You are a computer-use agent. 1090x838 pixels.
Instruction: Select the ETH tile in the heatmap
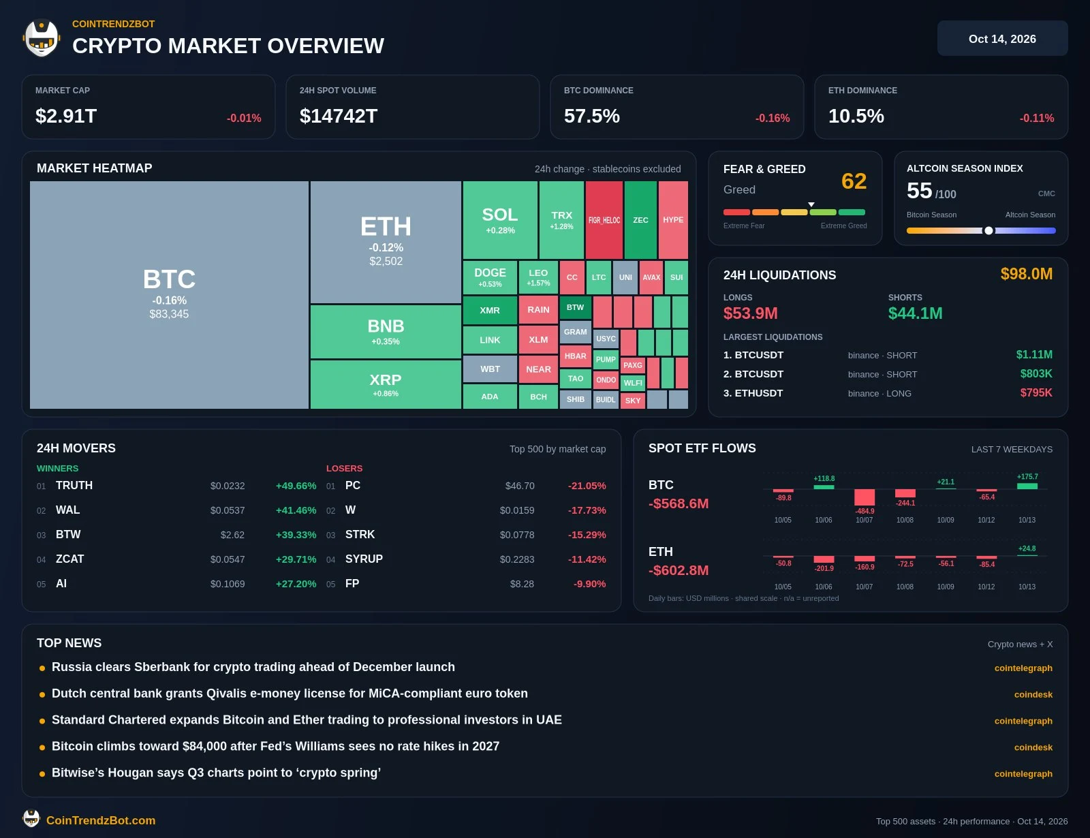[386, 242]
